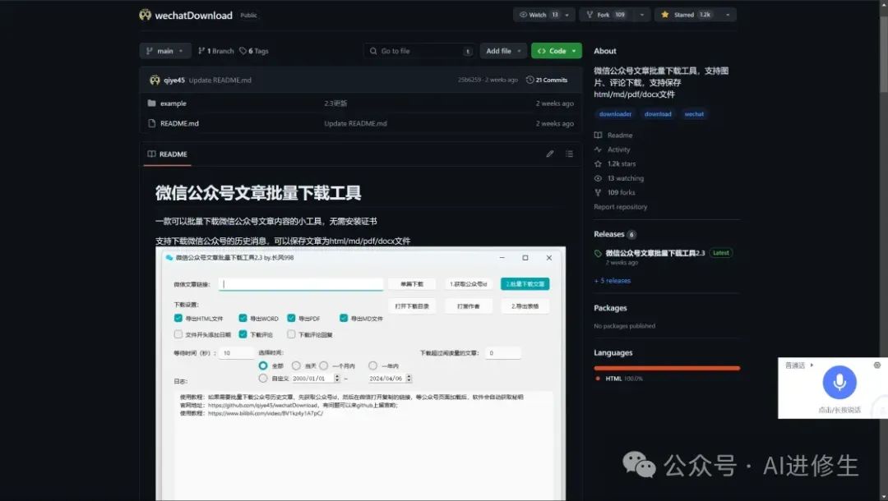Click the 2.批量下载文章 button
The image size is (888, 501).
point(525,284)
